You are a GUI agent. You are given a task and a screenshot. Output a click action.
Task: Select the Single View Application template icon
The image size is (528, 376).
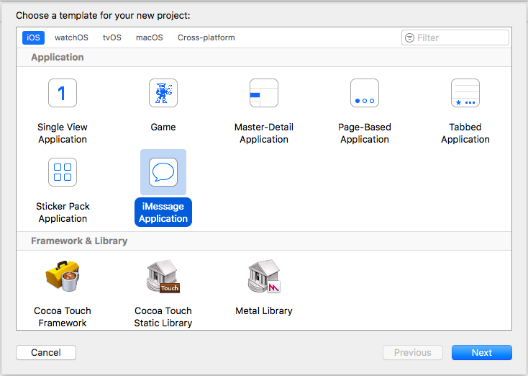pyautogui.click(x=63, y=93)
